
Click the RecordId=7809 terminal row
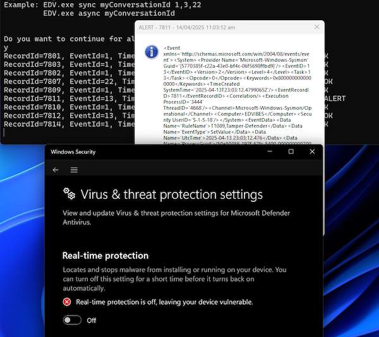coord(69,90)
